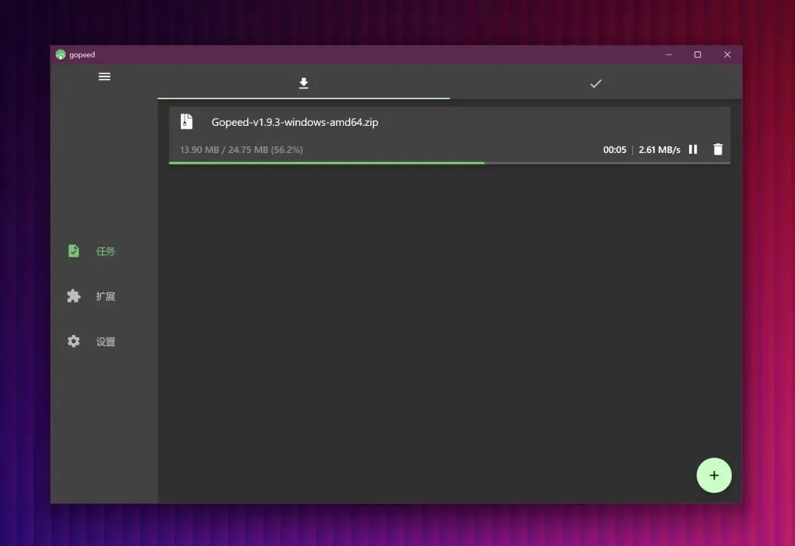Image resolution: width=795 pixels, height=546 pixels.
Task: Click the green tasks document icon
Action: tap(74, 251)
